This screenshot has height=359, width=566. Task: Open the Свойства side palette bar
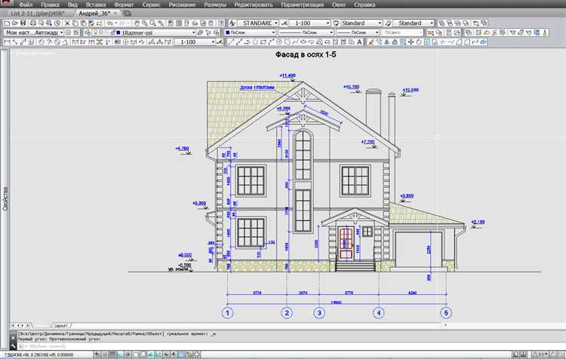5,198
